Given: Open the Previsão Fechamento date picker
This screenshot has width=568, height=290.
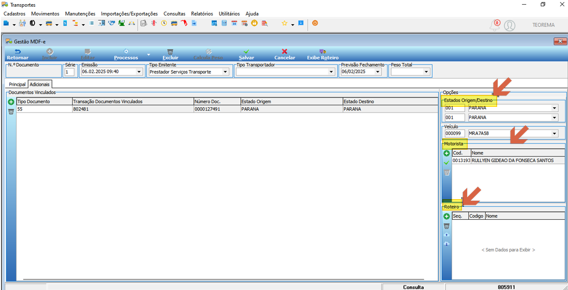Looking at the screenshot, I should click(x=378, y=72).
